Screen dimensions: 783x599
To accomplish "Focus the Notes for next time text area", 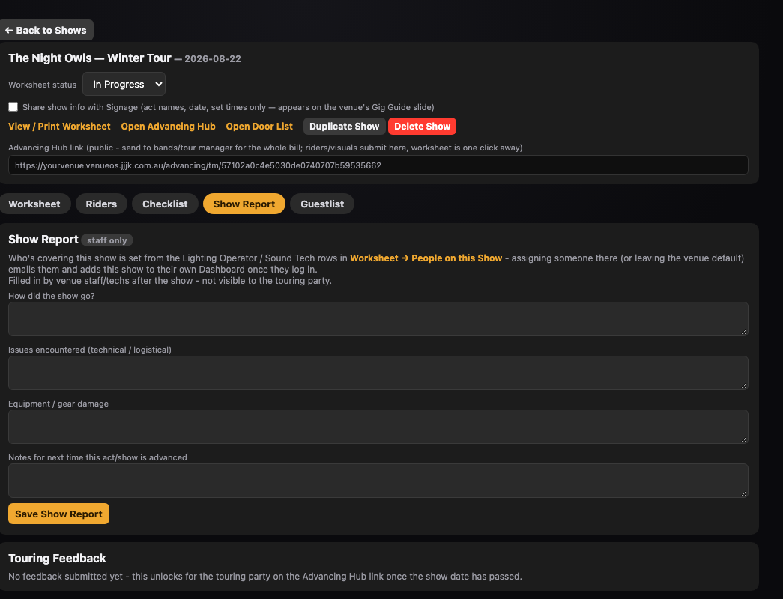I will 378,481.
